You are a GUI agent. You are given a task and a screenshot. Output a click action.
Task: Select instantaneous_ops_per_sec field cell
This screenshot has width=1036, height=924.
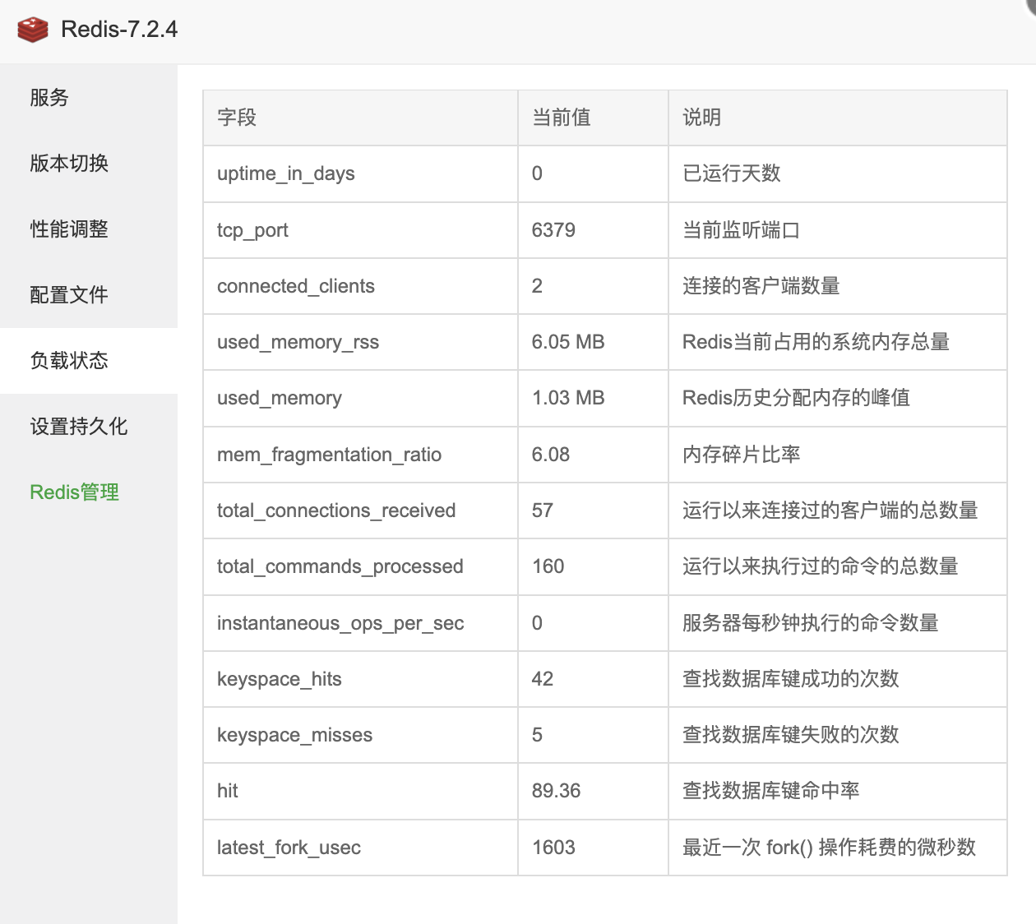[x=360, y=623]
